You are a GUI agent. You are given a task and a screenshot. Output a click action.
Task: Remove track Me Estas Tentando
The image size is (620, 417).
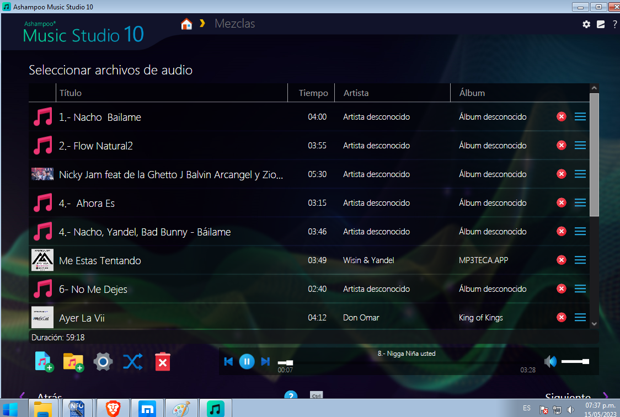pos(562,260)
